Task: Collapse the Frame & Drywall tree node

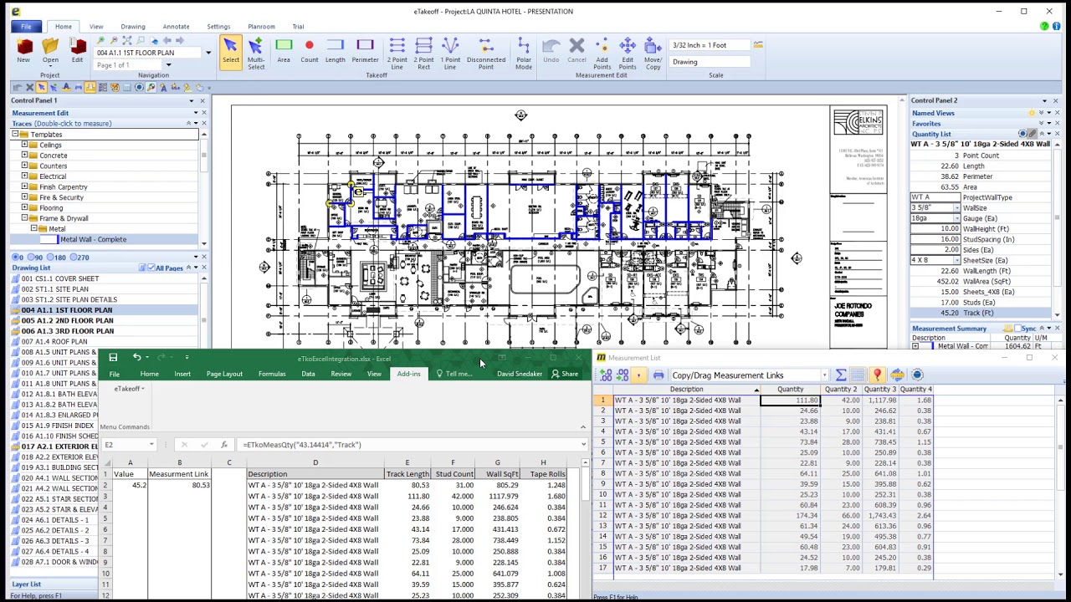Action: click(x=24, y=218)
